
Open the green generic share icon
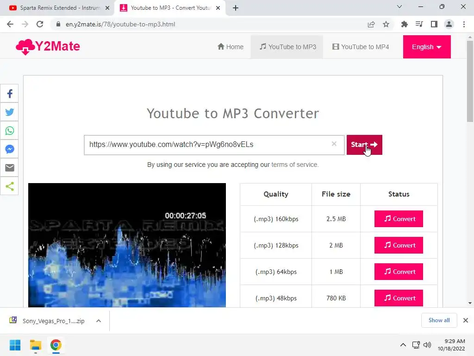point(10,186)
